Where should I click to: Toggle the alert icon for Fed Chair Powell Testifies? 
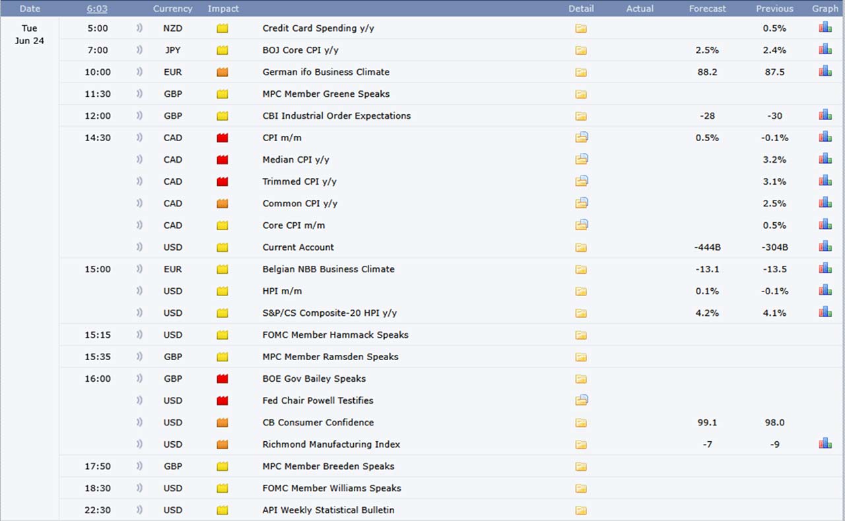click(x=139, y=400)
